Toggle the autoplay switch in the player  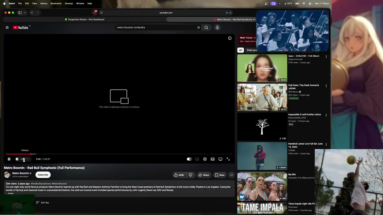[x=189, y=159]
